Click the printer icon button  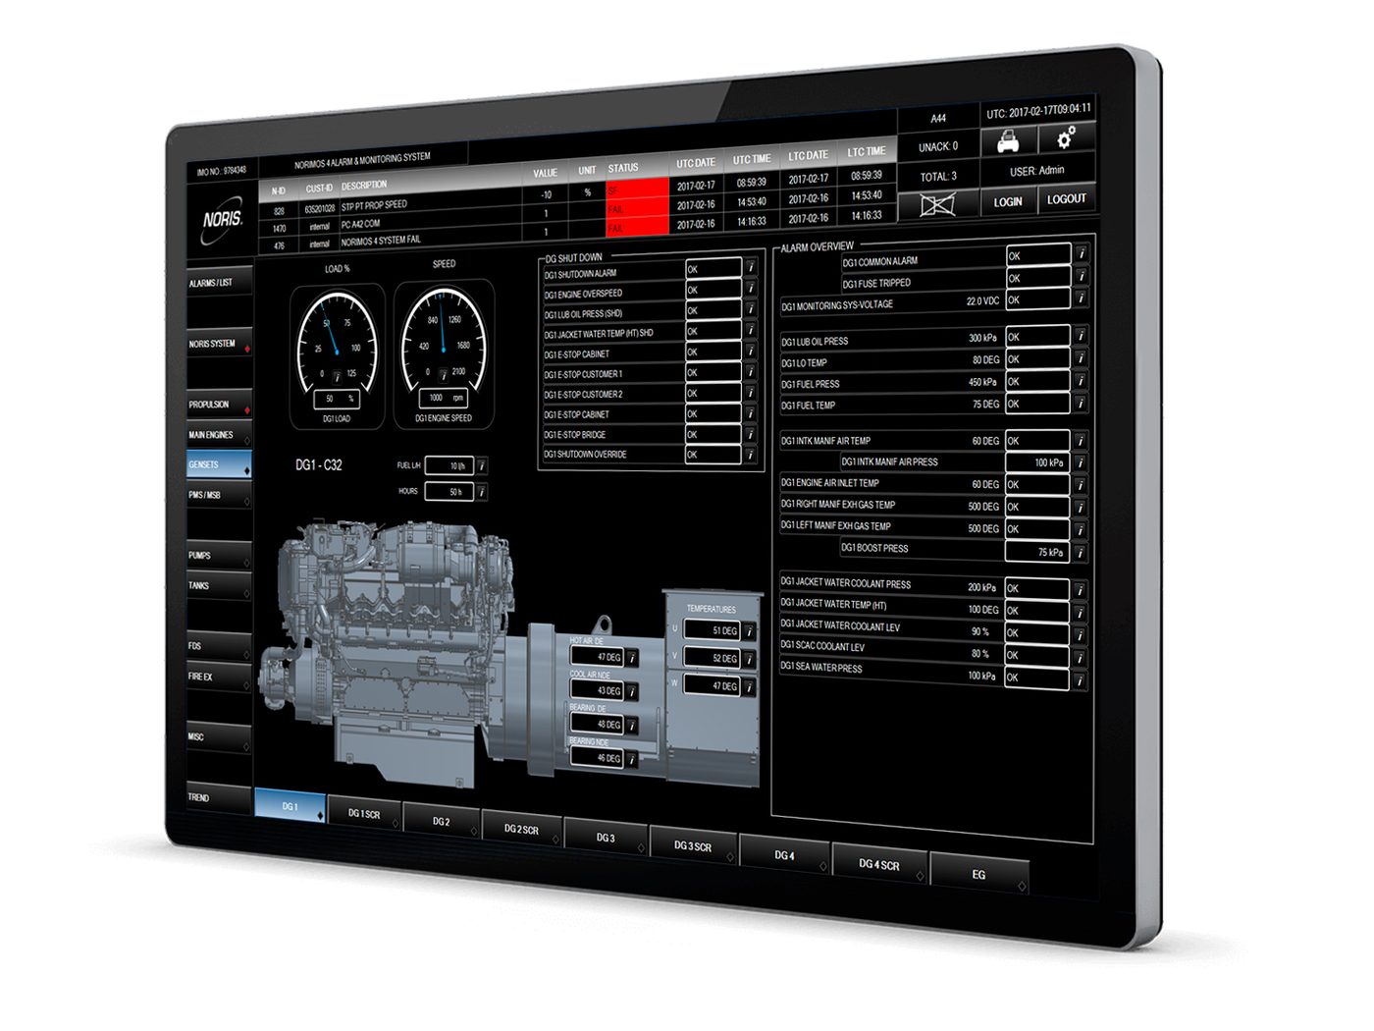pyautogui.click(x=1008, y=143)
